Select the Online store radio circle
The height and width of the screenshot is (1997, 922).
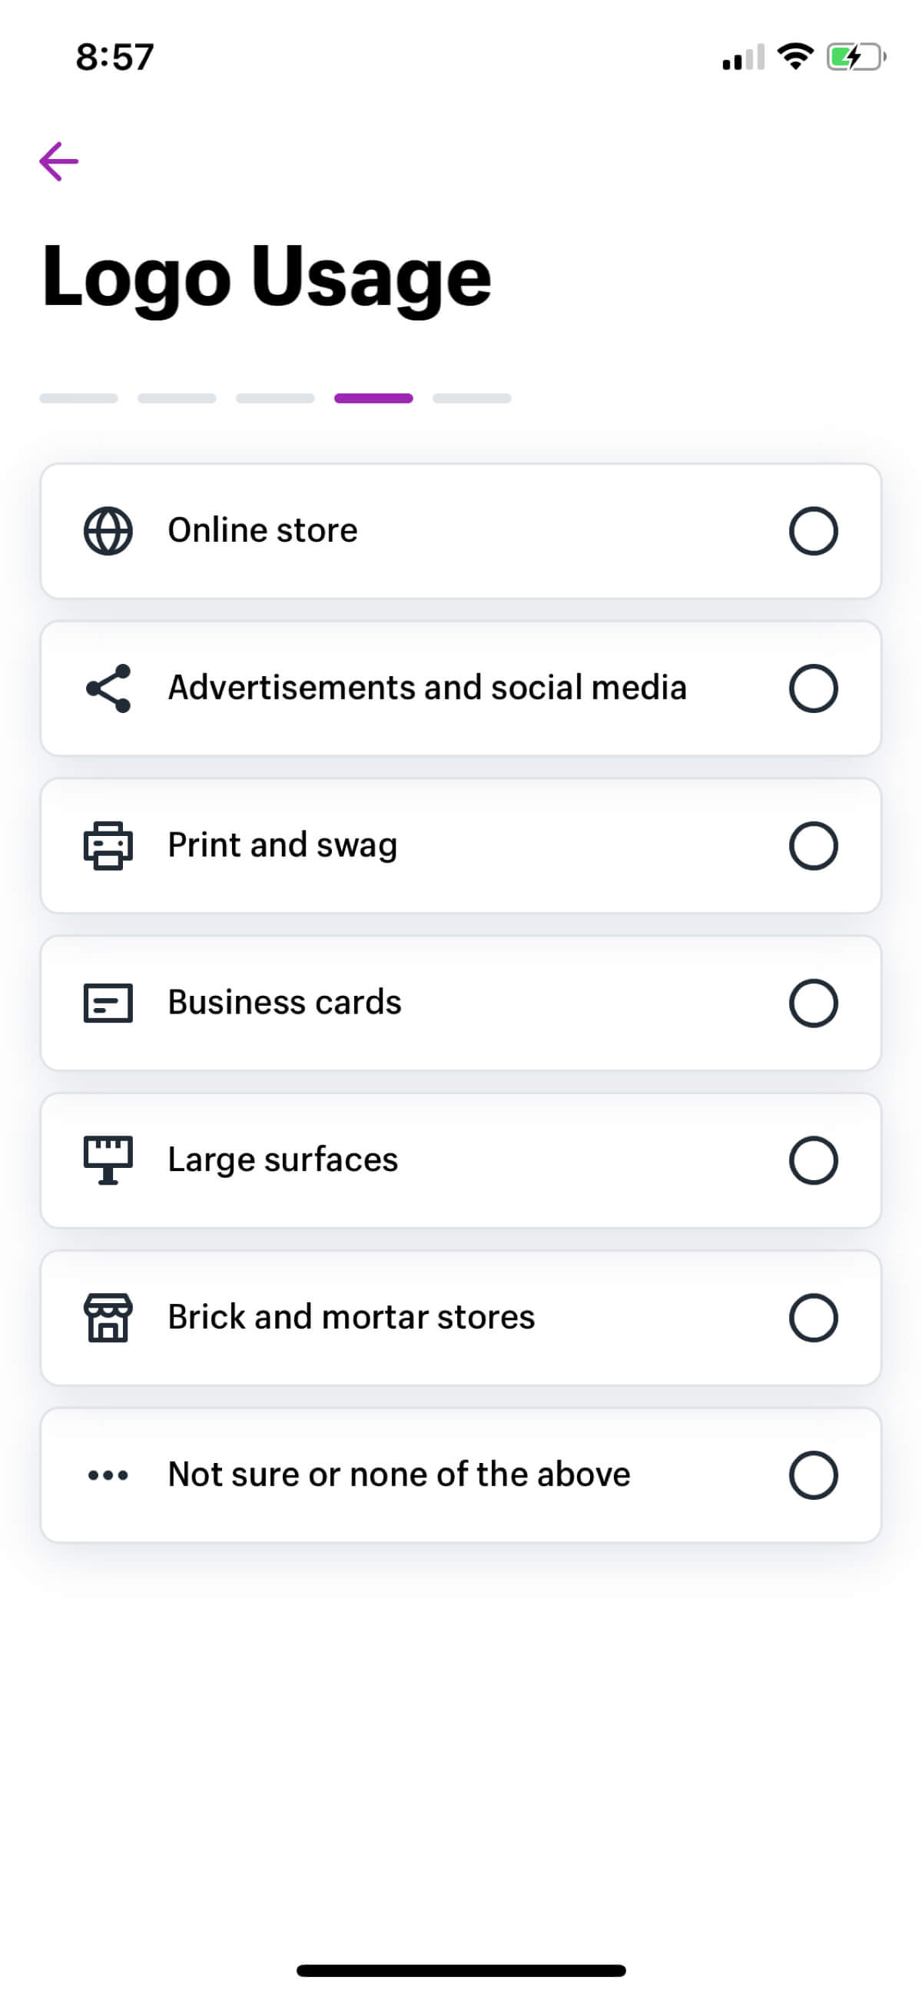814,531
